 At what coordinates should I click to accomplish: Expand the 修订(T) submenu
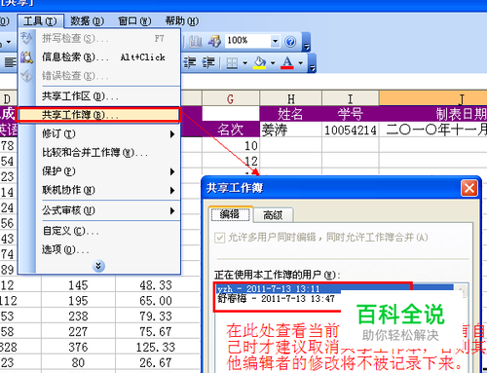172,134
